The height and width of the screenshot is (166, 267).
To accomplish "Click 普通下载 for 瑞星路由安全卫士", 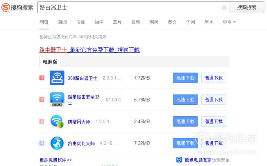I will tap(214, 99).
